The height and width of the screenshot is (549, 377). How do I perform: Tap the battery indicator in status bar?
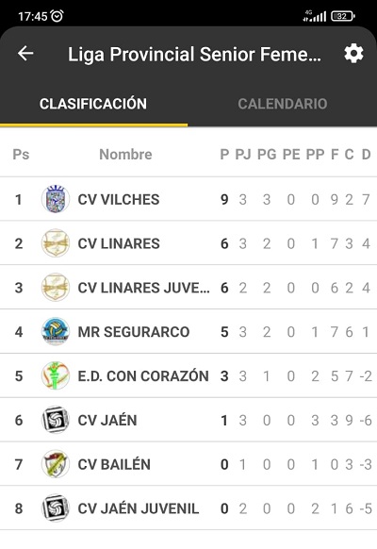point(343,16)
